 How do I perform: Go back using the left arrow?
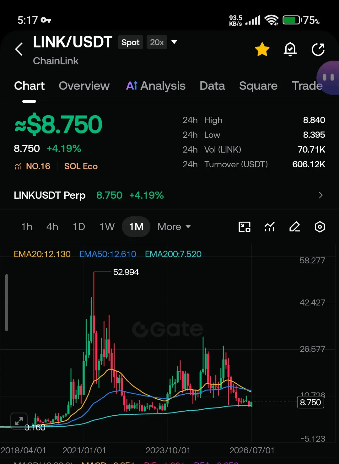pos(19,49)
